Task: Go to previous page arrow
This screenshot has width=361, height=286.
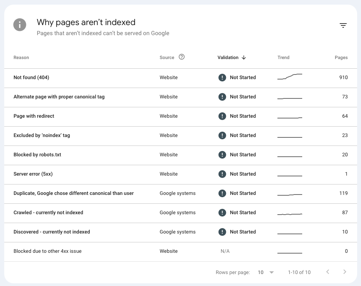Action: [x=328, y=272]
